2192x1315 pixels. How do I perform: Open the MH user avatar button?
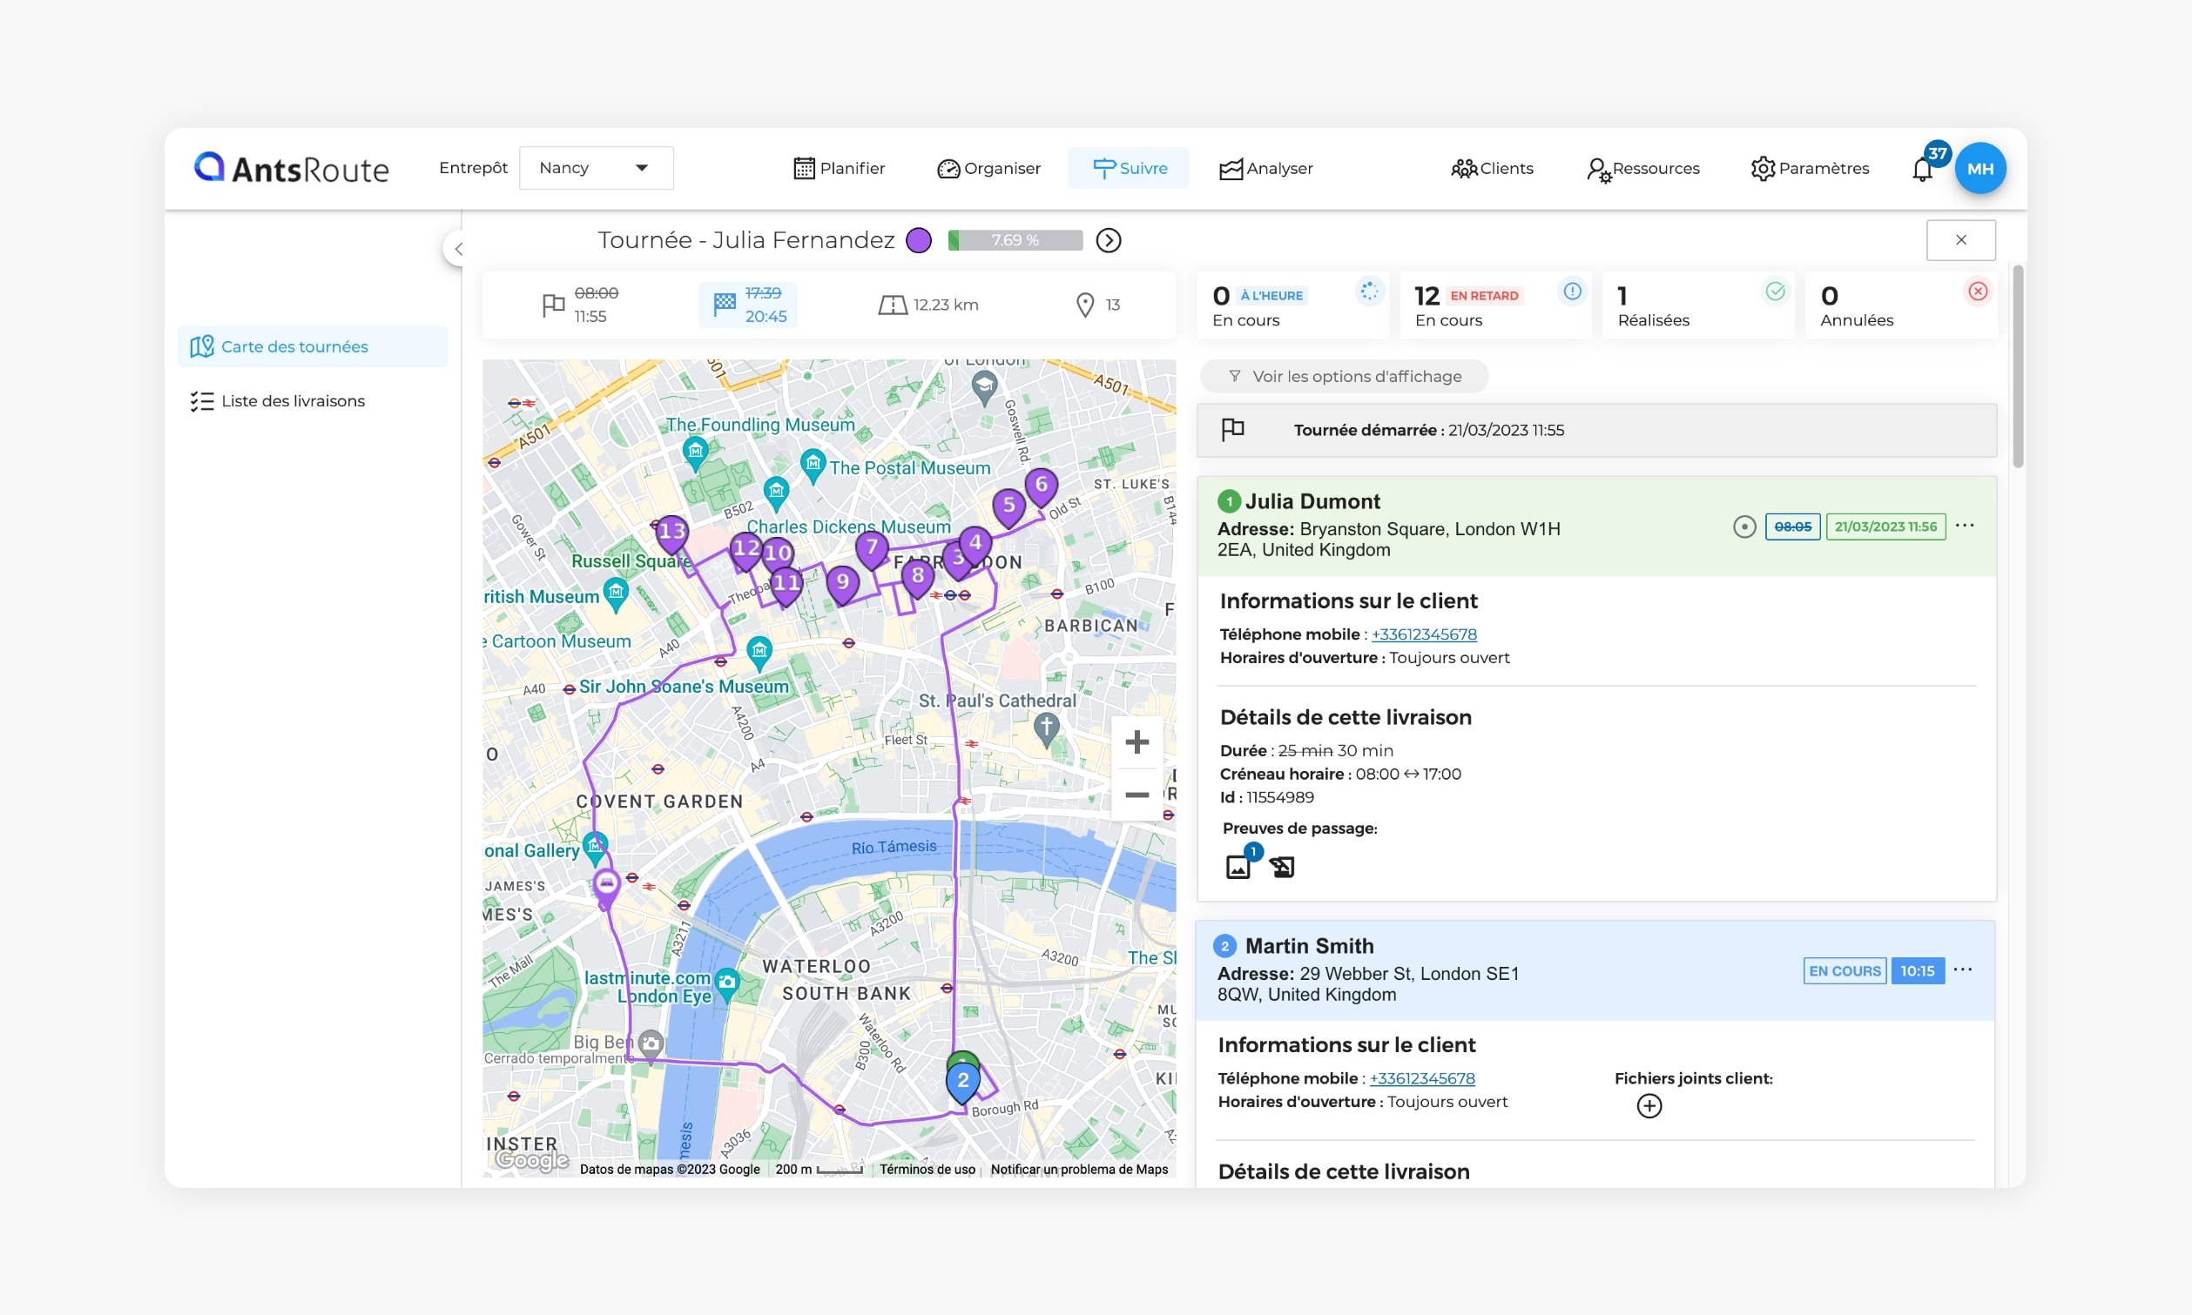point(1980,168)
